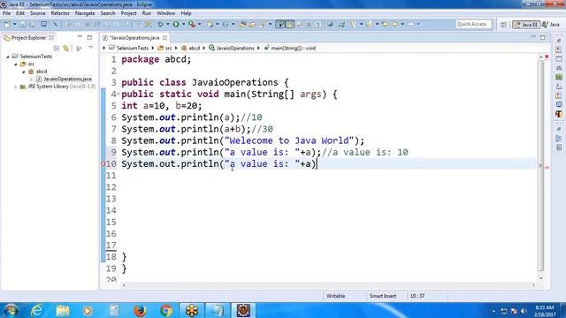Screen dimensions: 566x318
Task: Close the JavaioOperations.java editor tab
Action: (164, 37)
